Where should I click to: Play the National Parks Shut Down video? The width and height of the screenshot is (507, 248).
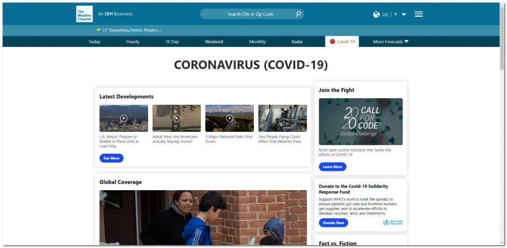click(x=229, y=118)
